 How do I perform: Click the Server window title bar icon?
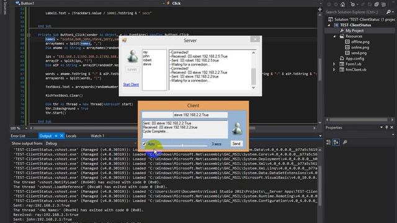pos(124,40)
